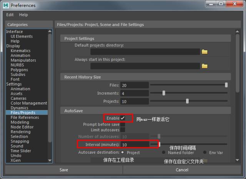The height and width of the screenshot is (179, 246).
Task: Click the Projects value field
Action: (x=135, y=102)
